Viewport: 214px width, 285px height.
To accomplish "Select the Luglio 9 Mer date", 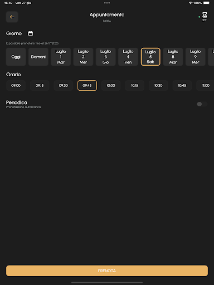I will (196, 57).
